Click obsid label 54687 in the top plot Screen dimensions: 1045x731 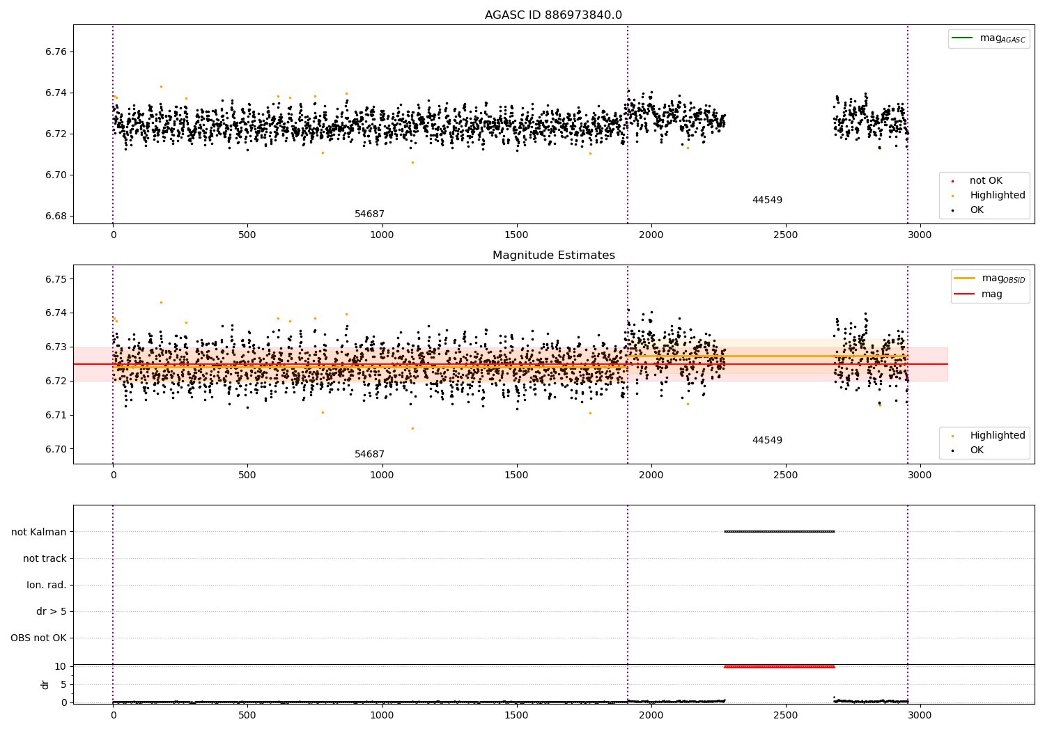(x=369, y=214)
